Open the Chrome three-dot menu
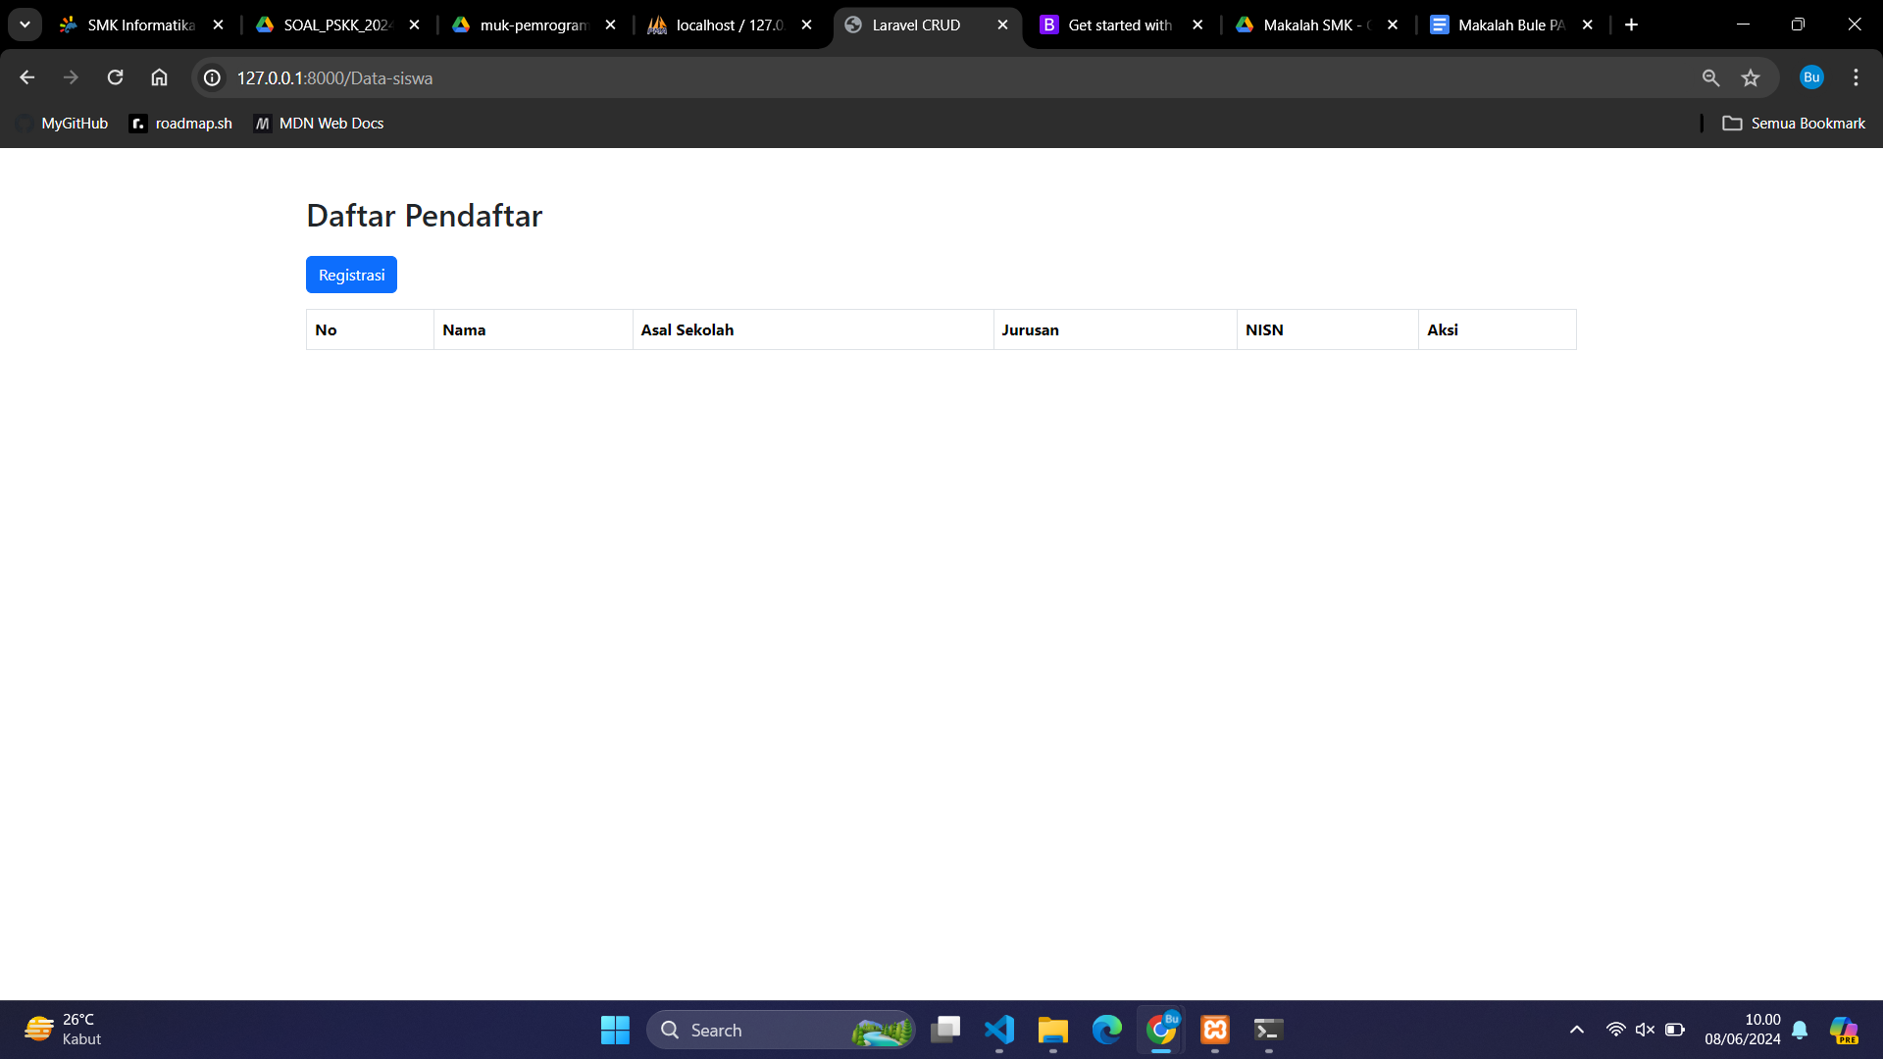 coord(1856,77)
